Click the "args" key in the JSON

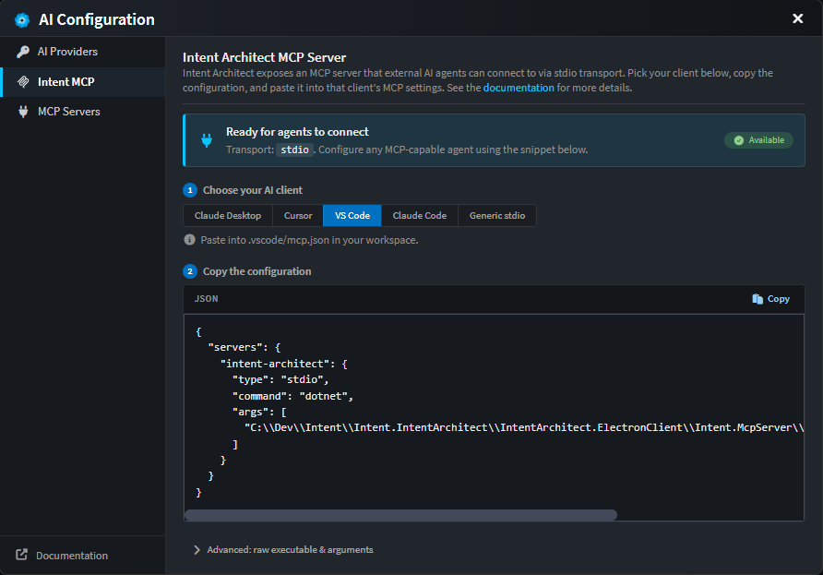coord(253,413)
